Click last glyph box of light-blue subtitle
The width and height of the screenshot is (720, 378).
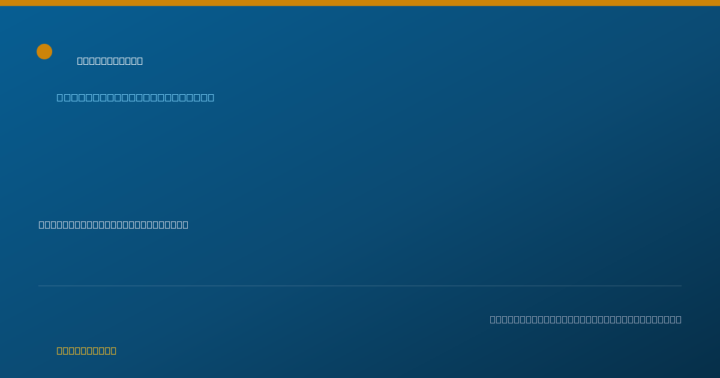point(211,97)
